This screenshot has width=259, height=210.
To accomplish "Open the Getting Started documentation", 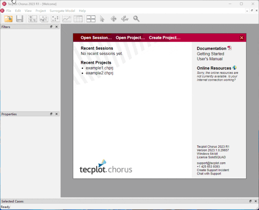I will (210, 54).
